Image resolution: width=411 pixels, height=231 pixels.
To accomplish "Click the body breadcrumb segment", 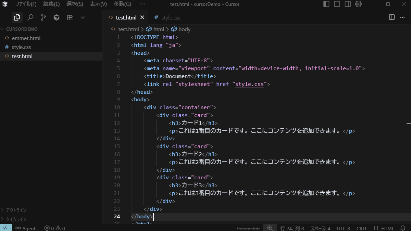I will click(x=181, y=29).
